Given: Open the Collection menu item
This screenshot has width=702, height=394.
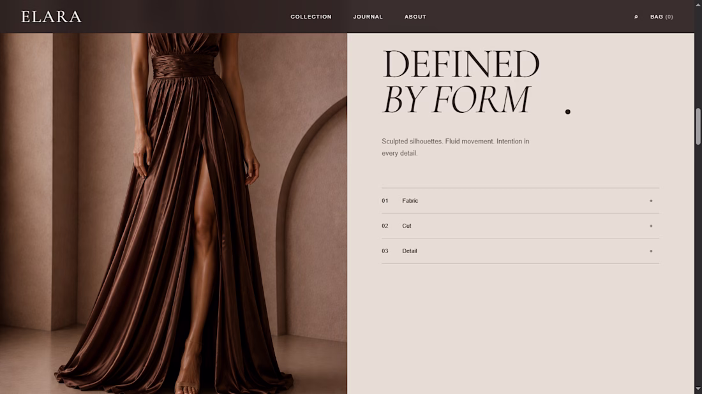Looking at the screenshot, I should tap(311, 17).
